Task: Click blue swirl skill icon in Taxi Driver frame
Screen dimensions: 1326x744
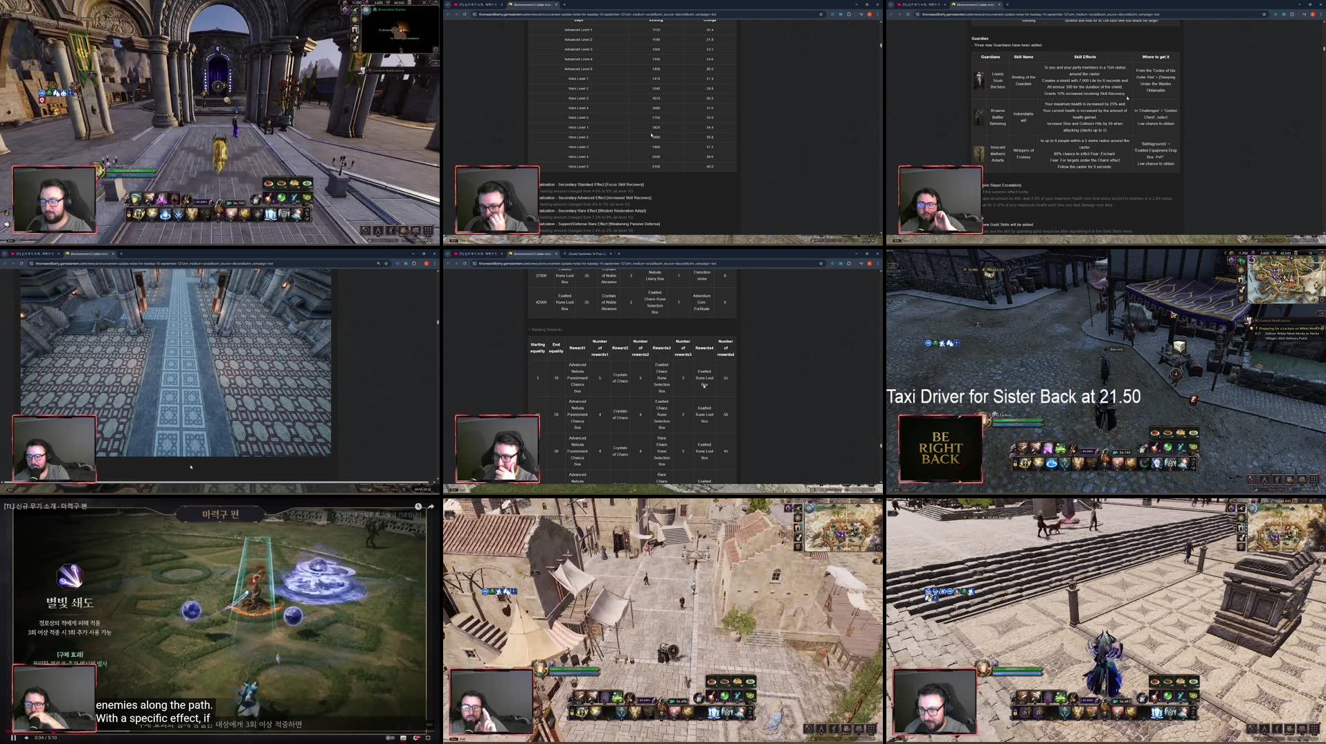Action: pos(1052,464)
